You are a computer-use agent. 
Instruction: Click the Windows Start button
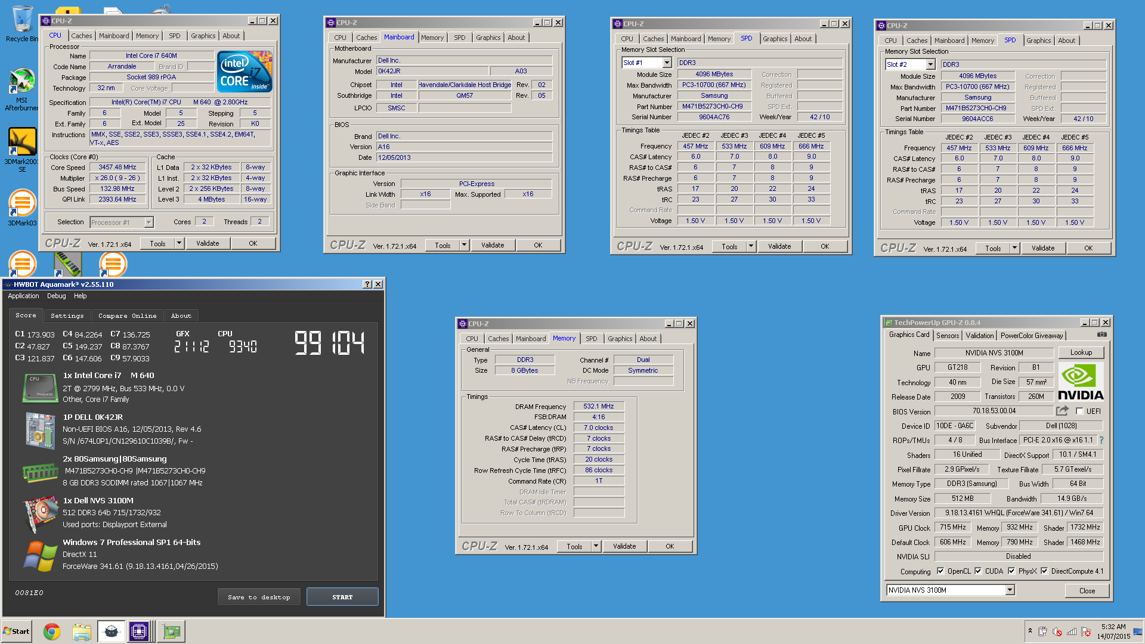coord(17,631)
